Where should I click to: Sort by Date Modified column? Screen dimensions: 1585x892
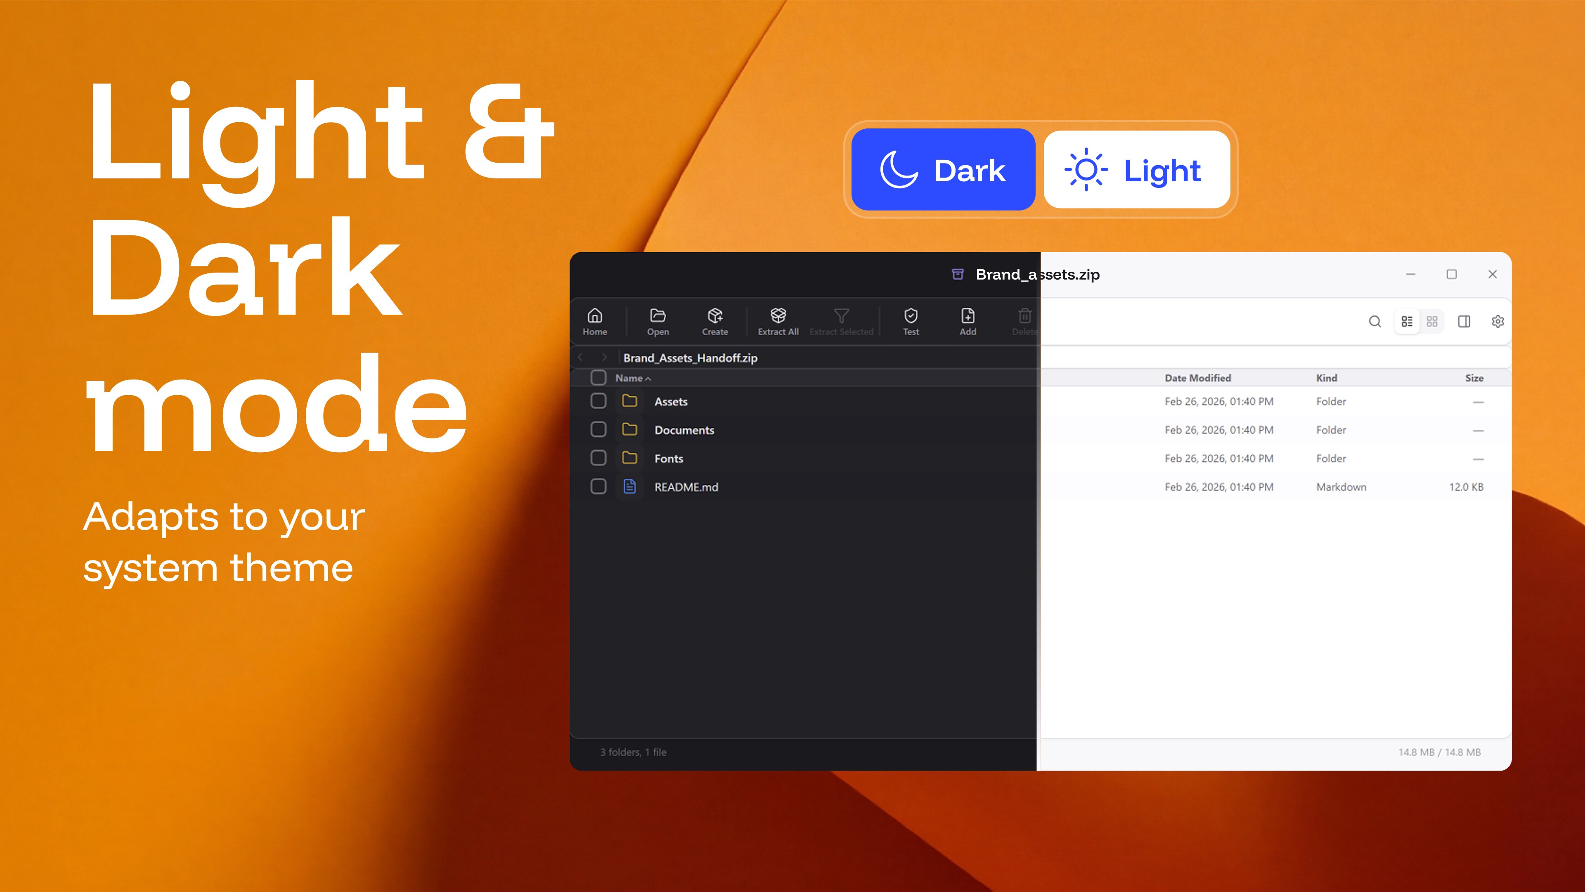pos(1197,378)
